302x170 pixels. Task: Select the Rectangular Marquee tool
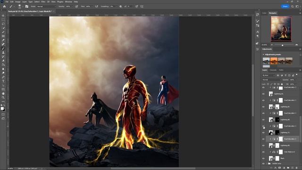[3, 20]
